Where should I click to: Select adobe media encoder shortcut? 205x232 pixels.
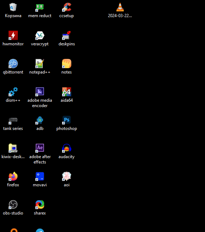(40, 92)
